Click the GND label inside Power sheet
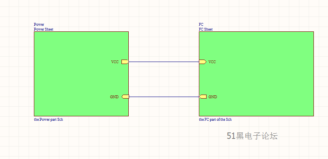This screenshot has width=328, height=159. pyautogui.click(x=114, y=97)
